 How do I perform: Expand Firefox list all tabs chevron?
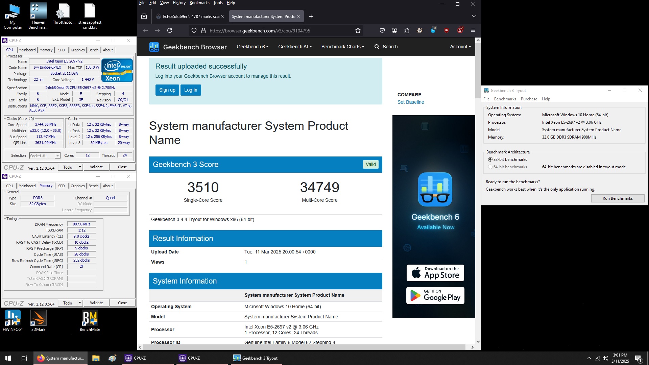point(474,16)
